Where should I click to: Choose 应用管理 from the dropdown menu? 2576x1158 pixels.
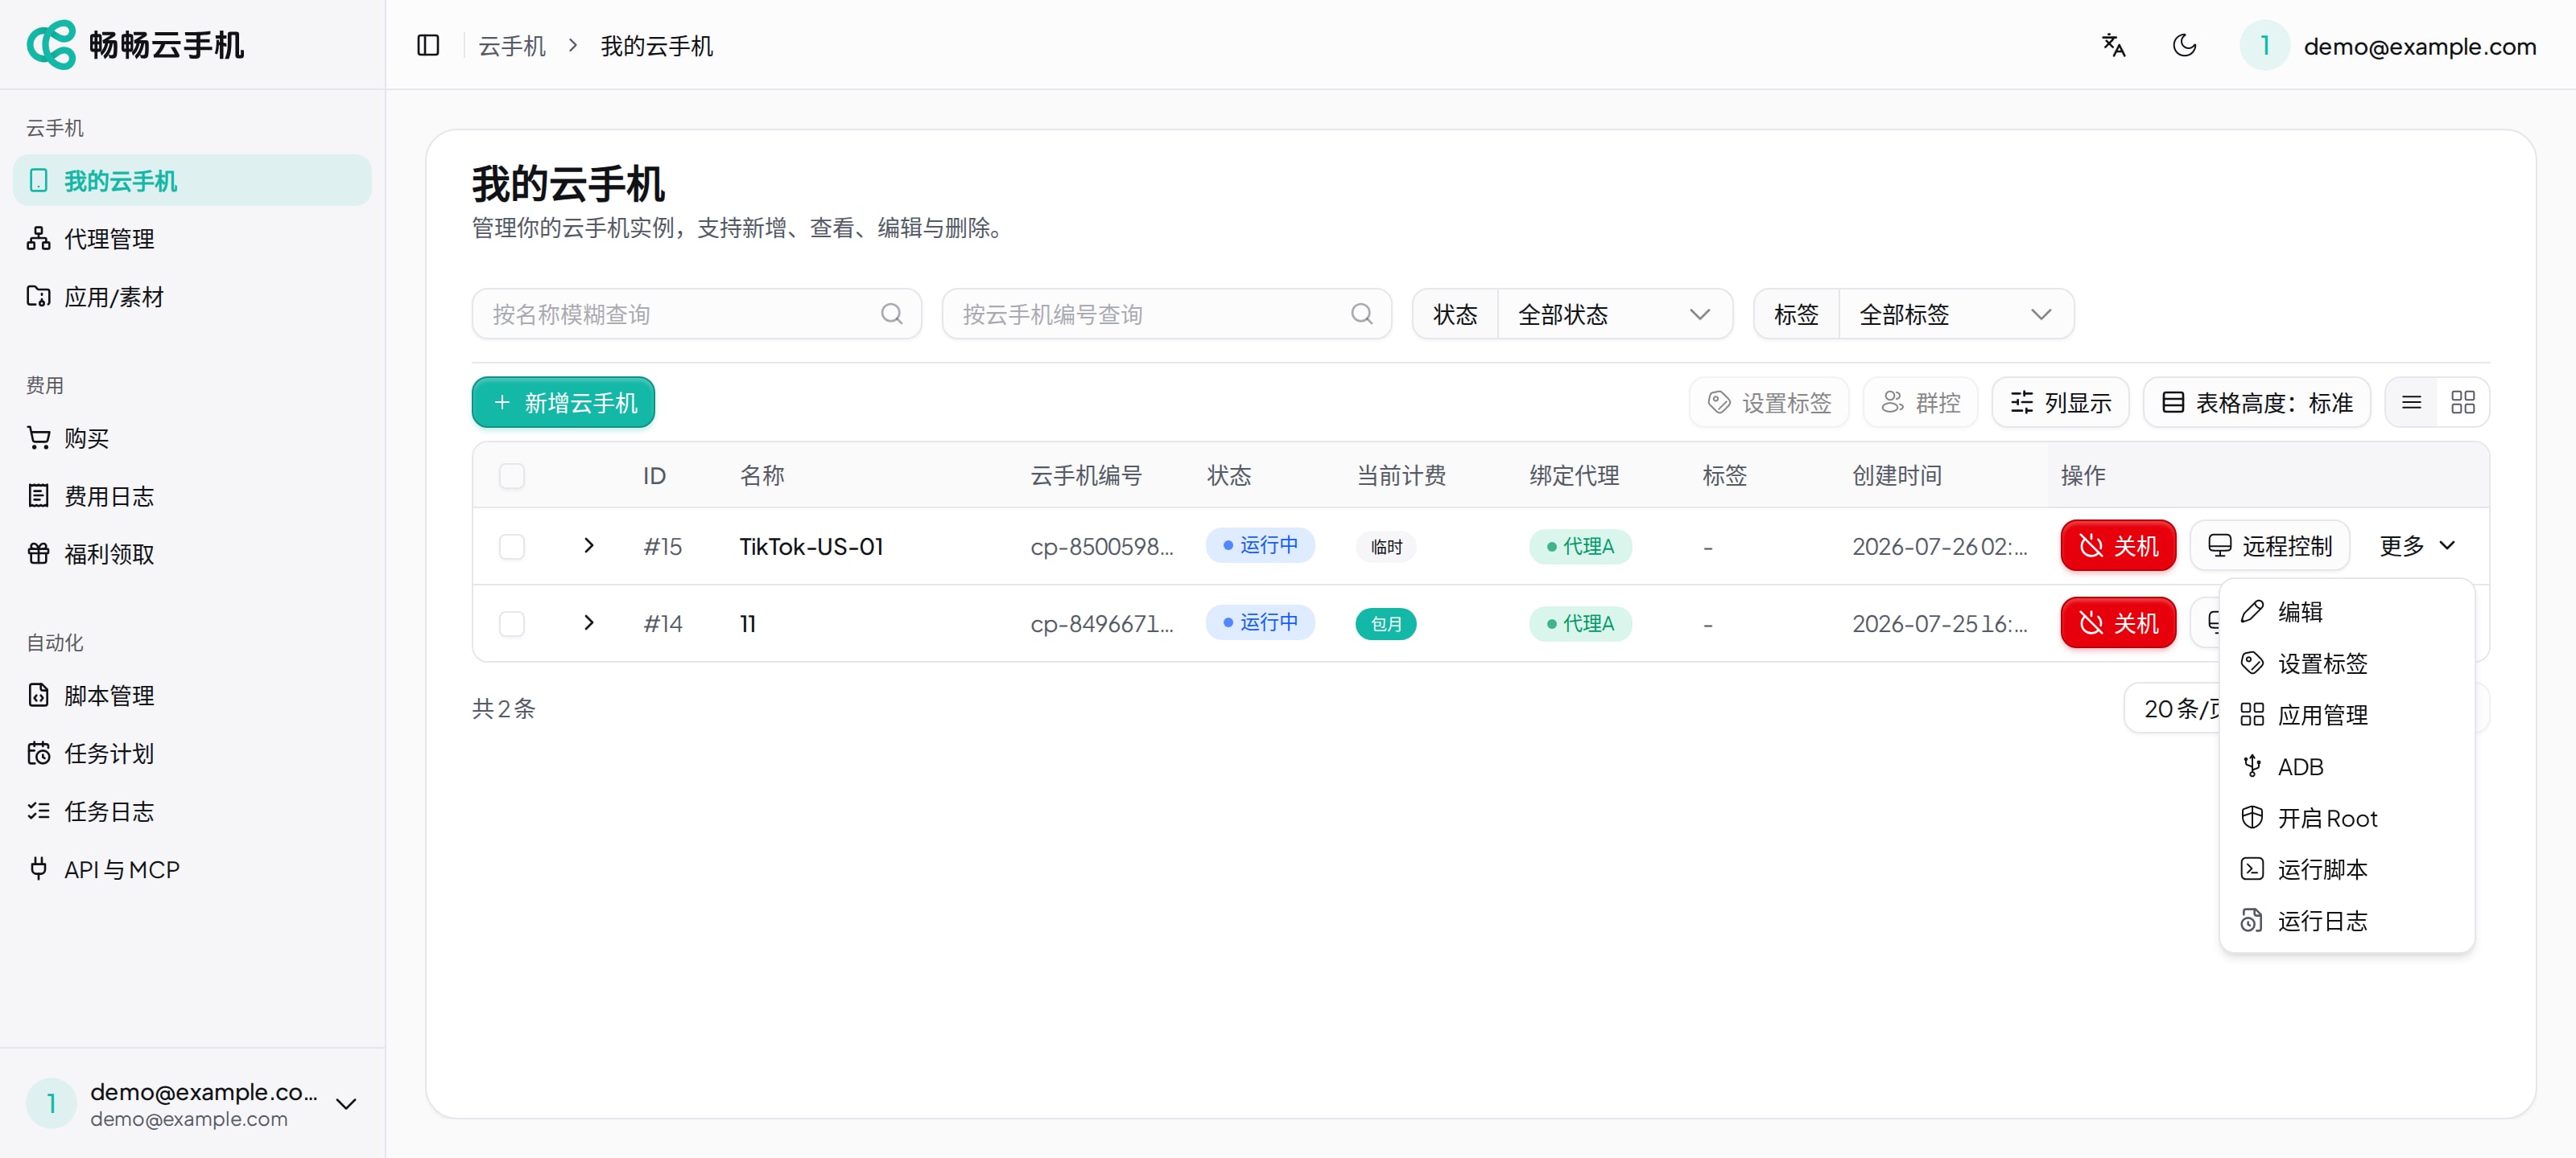click(x=2346, y=716)
